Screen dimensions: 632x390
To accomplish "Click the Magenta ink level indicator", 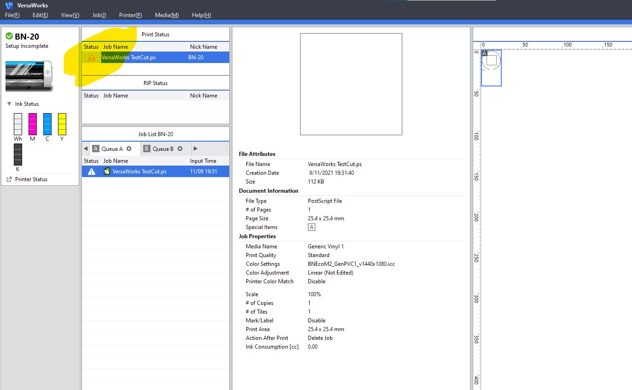I will pos(33,124).
